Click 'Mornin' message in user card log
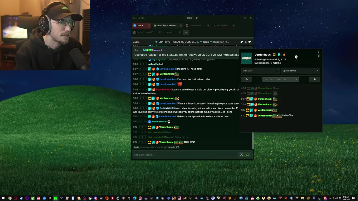Screen dimensions: 358x201 pyautogui.click(x=276, y=88)
